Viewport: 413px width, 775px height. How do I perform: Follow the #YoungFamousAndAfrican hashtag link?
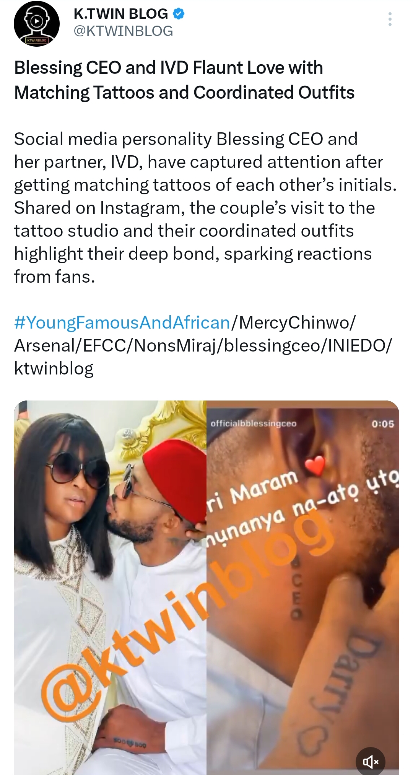pyautogui.click(x=122, y=322)
